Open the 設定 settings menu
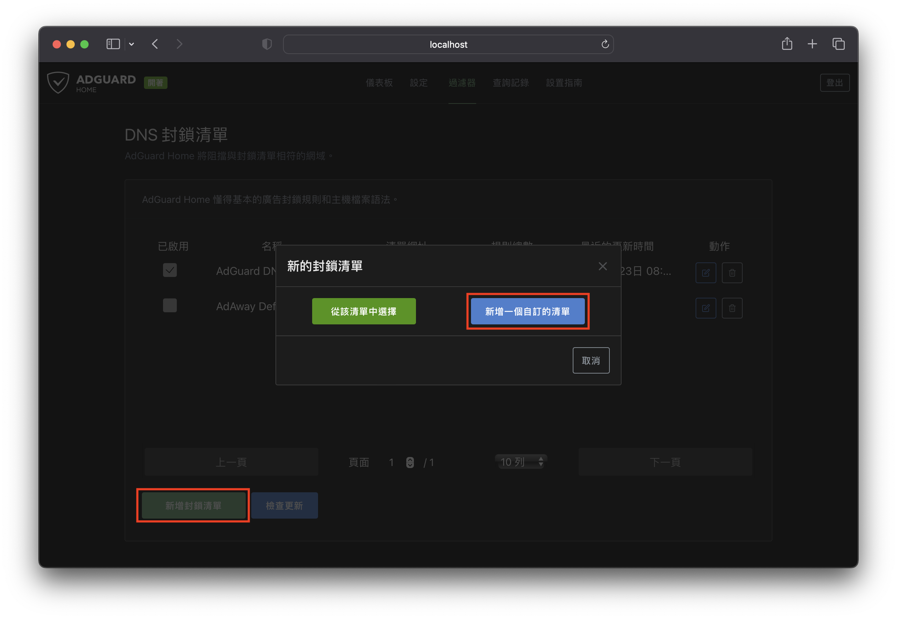Screen dimensions: 897x619 [419, 83]
